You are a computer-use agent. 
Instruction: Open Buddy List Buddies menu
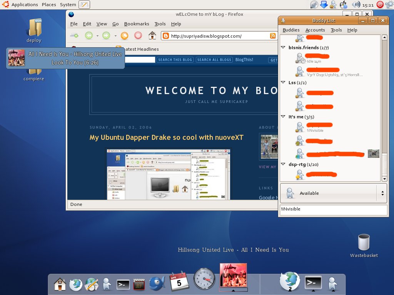[x=291, y=30]
